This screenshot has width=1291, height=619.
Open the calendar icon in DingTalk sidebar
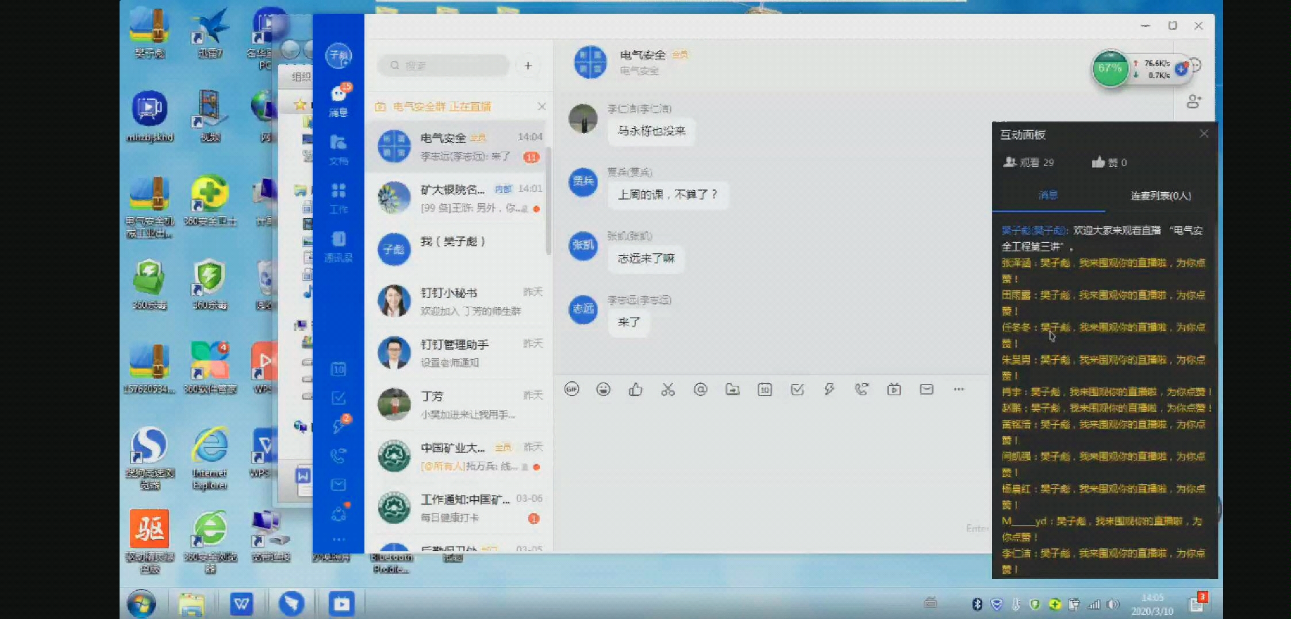339,369
